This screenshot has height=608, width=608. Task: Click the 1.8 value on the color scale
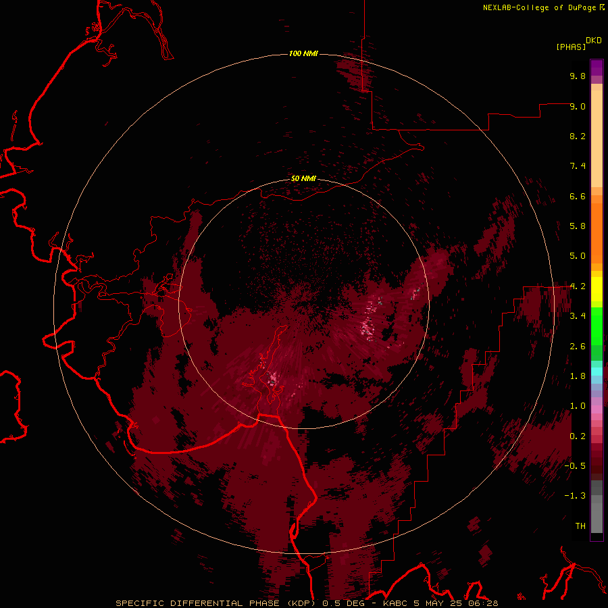tap(578, 376)
